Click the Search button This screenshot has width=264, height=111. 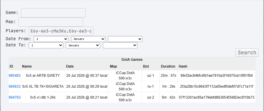click(x=247, y=53)
